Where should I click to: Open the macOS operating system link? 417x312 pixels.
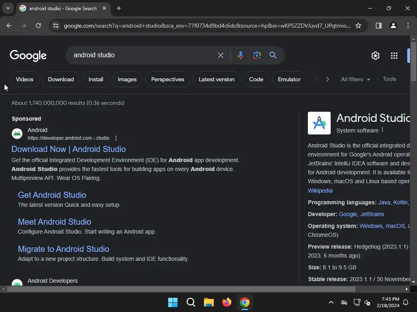tap(395, 226)
